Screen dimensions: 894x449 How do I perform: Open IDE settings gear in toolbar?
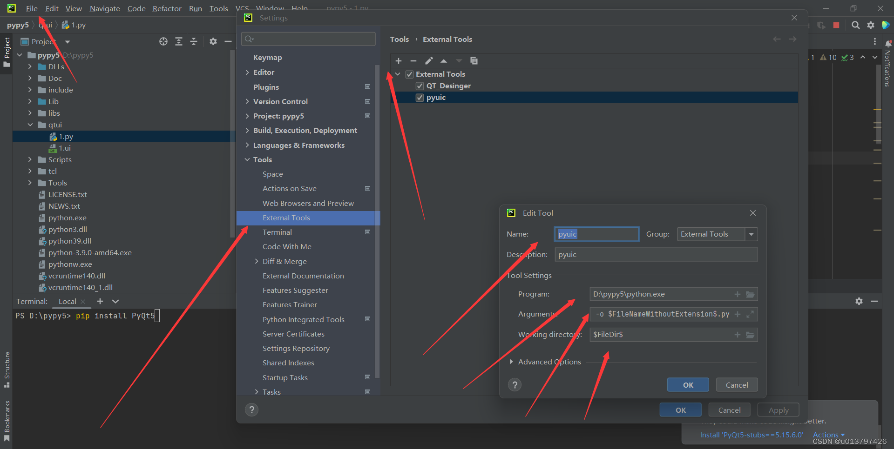pos(871,25)
